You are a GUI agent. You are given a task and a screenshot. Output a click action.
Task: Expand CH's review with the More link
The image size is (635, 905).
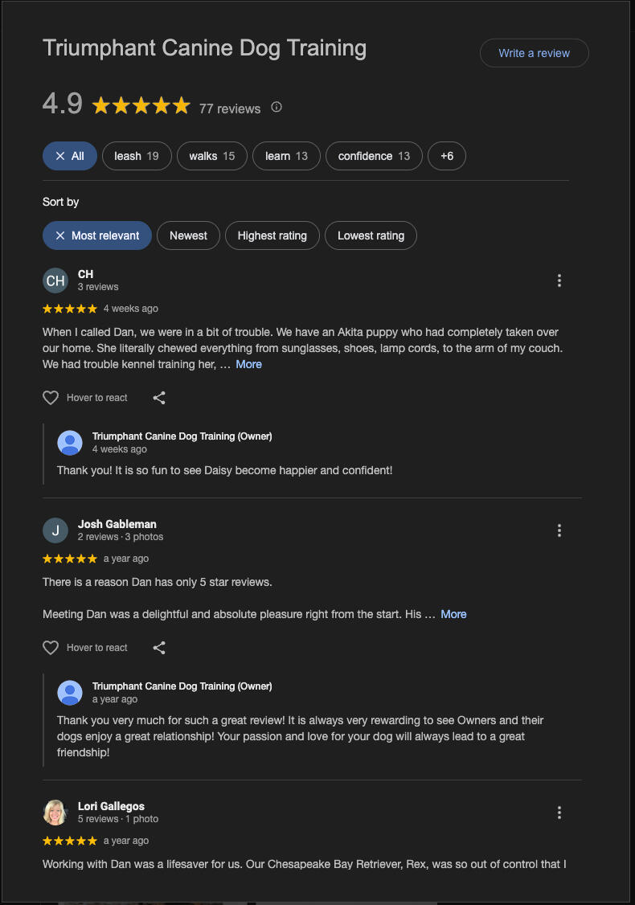coord(248,364)
